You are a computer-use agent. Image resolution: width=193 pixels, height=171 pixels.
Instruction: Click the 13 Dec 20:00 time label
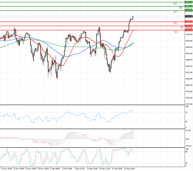tap(92, 169)
